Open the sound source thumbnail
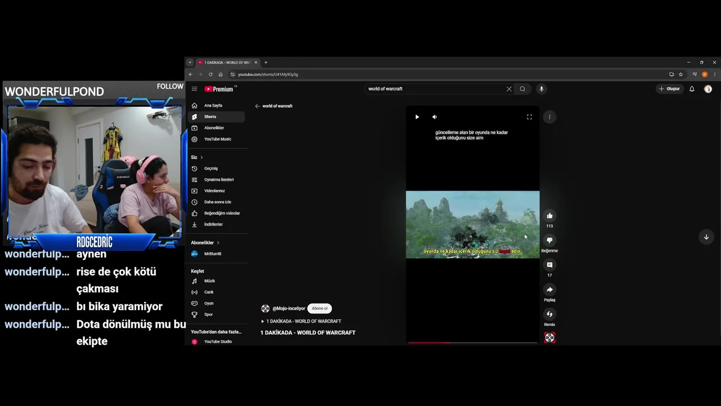 (x=550, y=338)
